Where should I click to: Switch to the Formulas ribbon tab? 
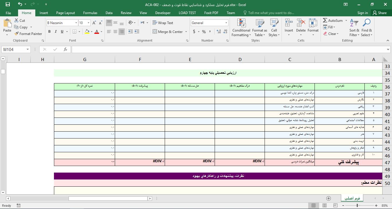coord(90,13)
